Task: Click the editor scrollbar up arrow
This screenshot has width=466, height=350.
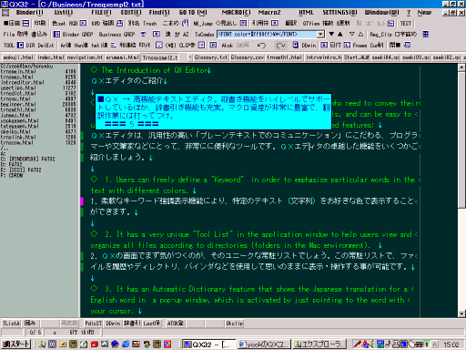Action: click(x=461, y=67)
